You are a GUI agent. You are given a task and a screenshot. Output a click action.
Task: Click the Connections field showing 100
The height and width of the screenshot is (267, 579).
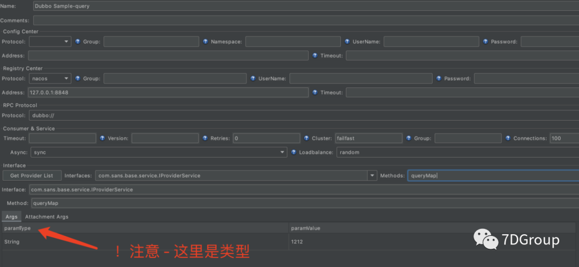564,138
